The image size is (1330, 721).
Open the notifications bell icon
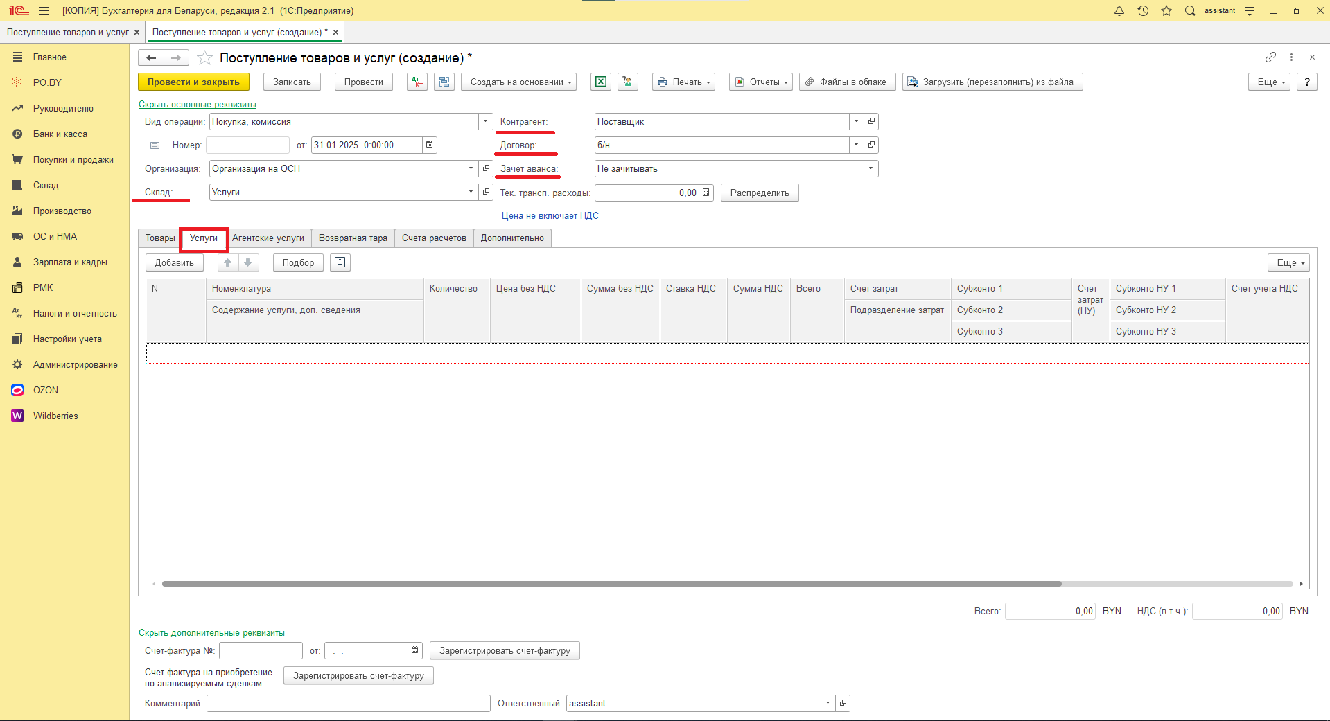click(x=1119, y=10)
